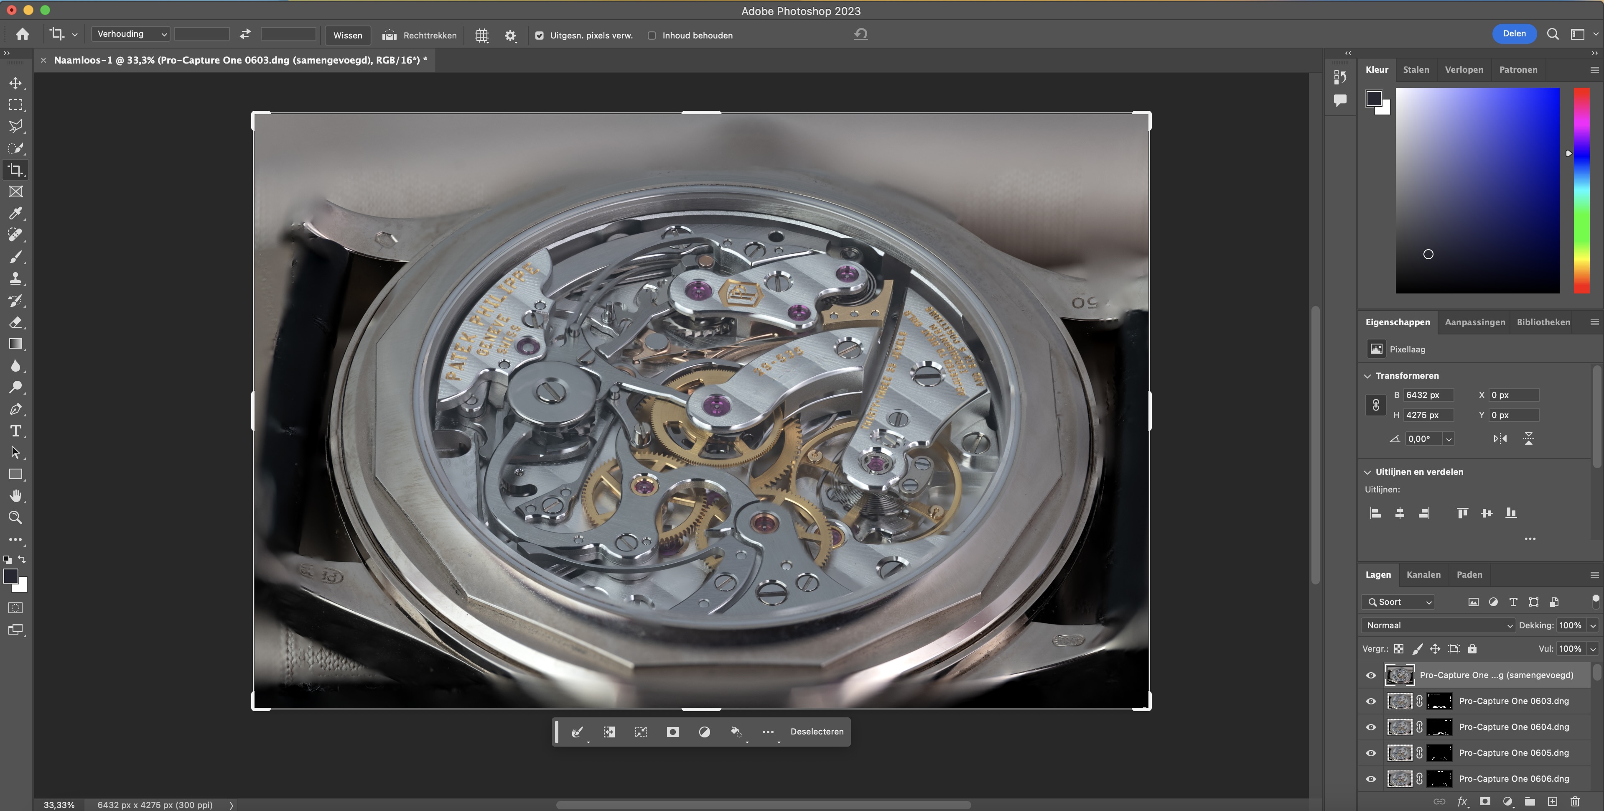Add layer mask from Lagen panel footer
1604x811 pixels.
1485,801
